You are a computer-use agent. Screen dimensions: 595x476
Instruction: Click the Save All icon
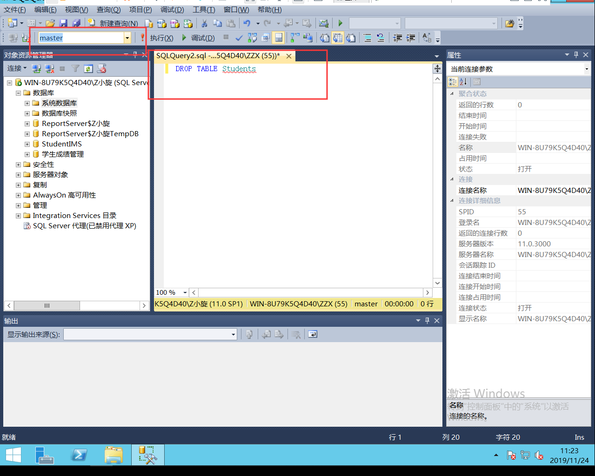76,23
